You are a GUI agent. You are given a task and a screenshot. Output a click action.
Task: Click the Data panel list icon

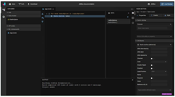[x=109, y=13]
